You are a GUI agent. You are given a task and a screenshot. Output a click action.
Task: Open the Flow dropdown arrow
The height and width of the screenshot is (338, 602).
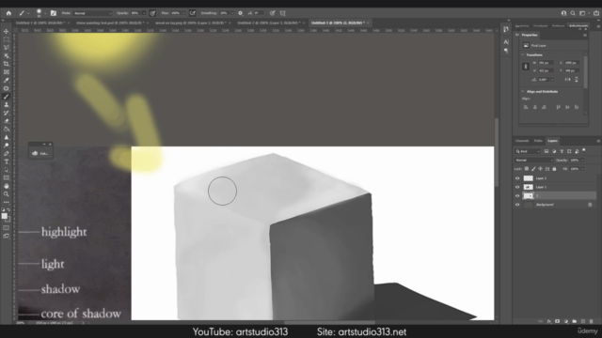[183, 13]
